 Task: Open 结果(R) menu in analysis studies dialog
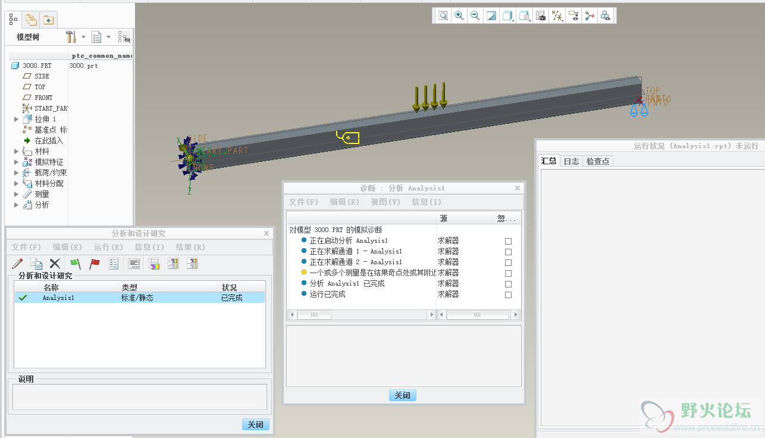click(190, 247)
